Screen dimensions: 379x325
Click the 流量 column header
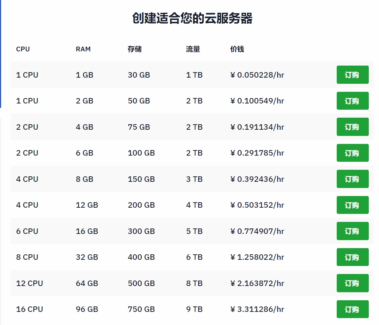point(193,49)
